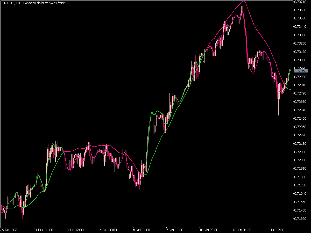
Task: Click the 0.72000 price scale label
Action: (x=301, y=160)
